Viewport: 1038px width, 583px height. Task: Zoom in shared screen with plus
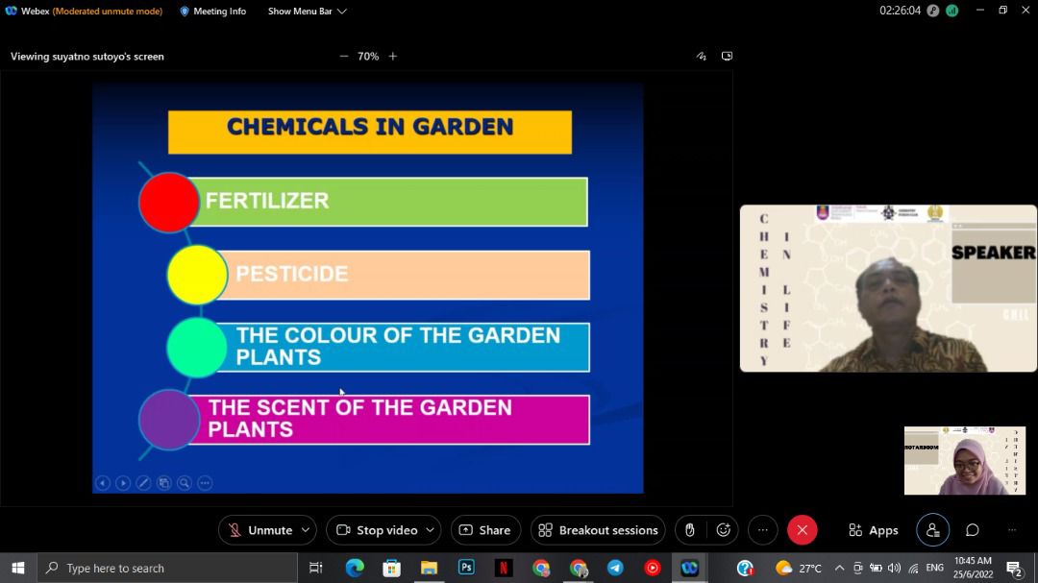tap(392, 57)
